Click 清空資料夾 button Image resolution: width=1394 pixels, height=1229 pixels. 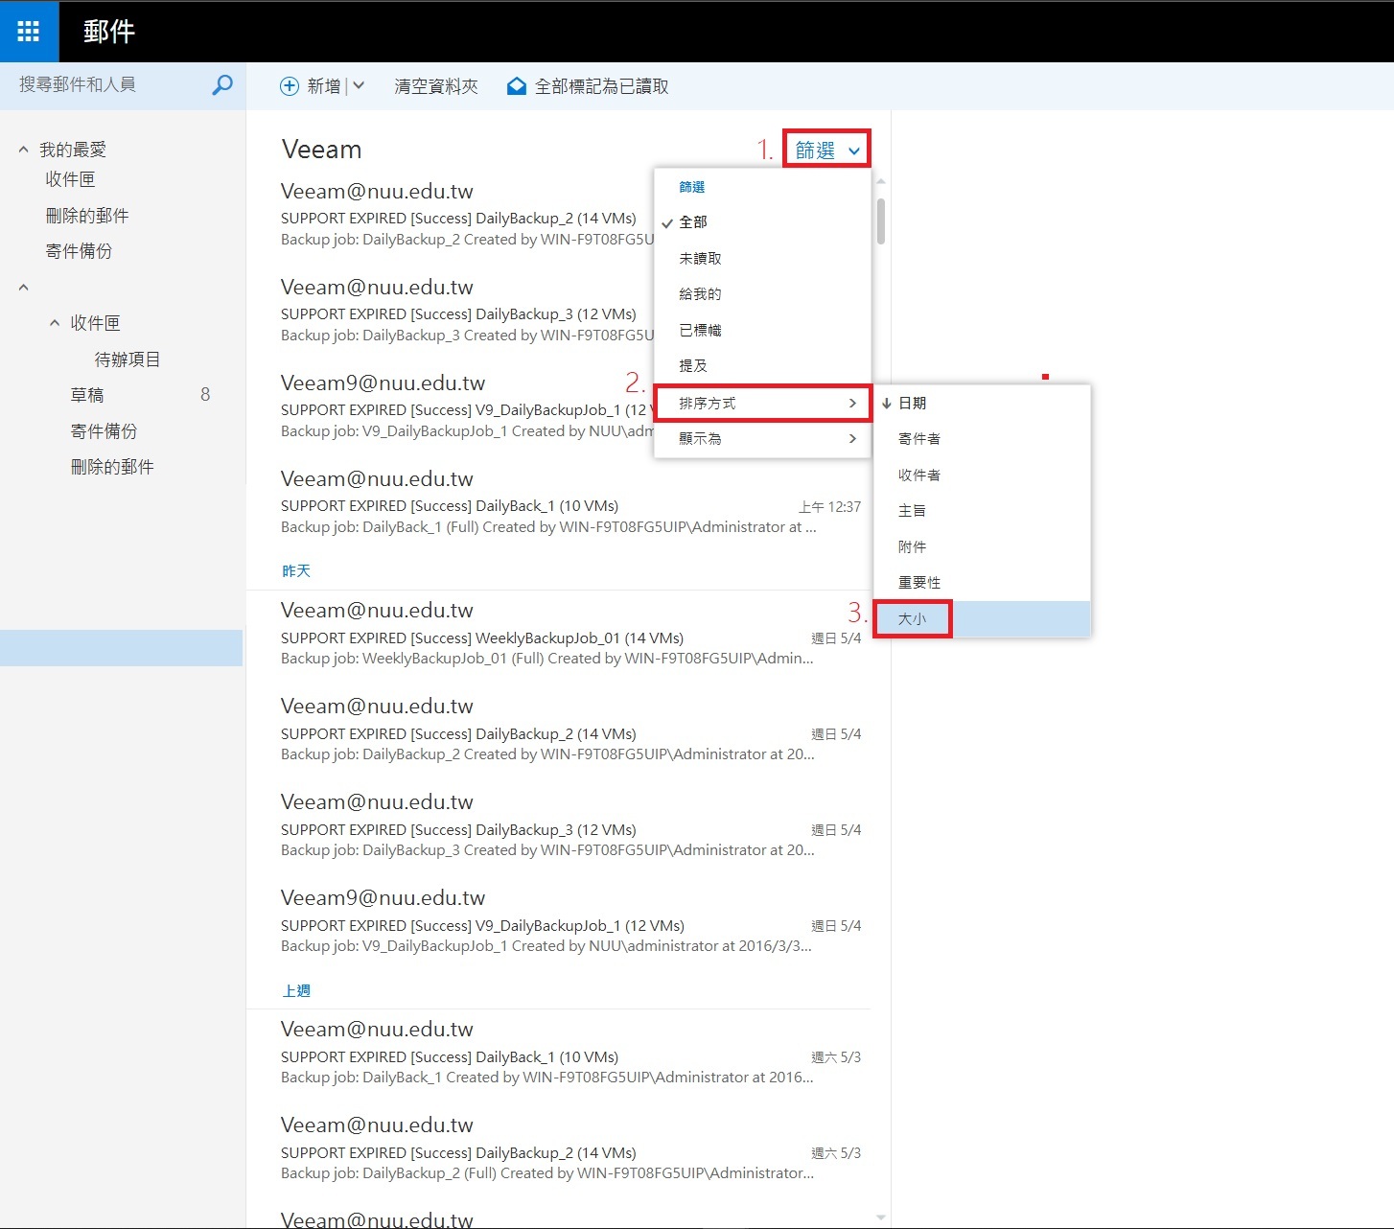(x=436, y=86)
